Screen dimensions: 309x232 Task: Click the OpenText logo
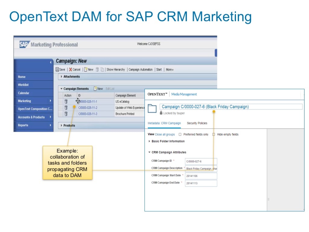(x=158, y=94)
